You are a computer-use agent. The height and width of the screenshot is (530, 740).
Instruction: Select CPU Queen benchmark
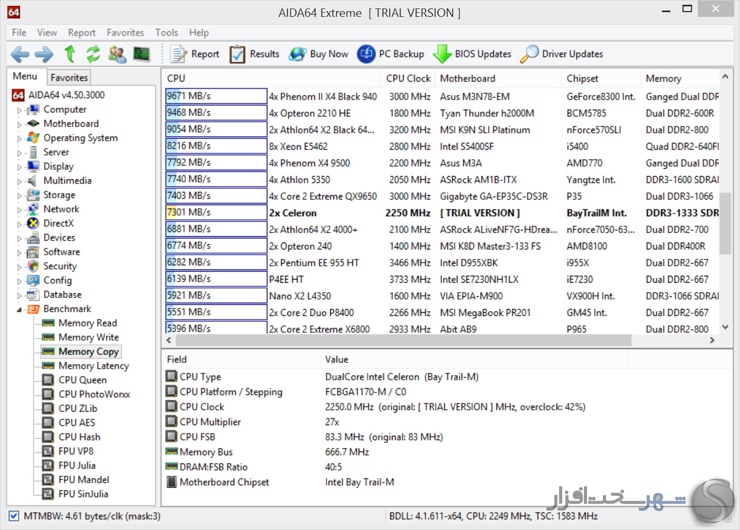point(83,380)
